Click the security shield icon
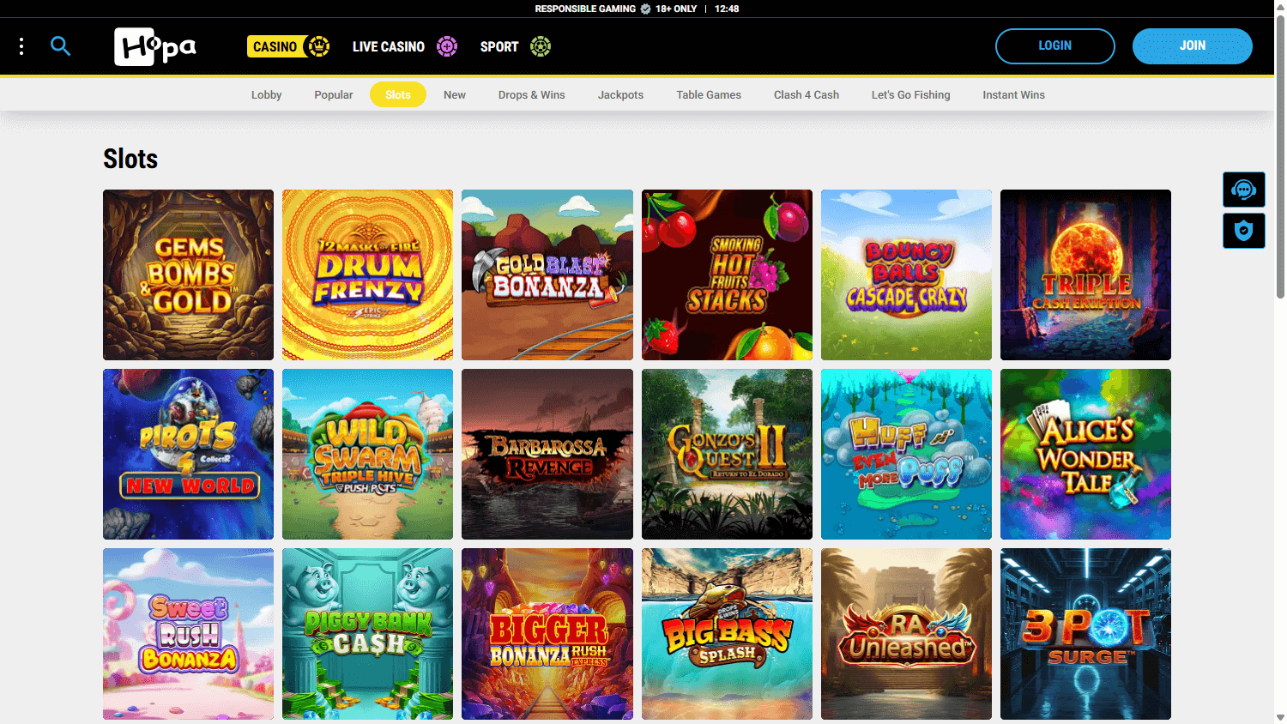The image size is (1287, 724). point(1244,230)
